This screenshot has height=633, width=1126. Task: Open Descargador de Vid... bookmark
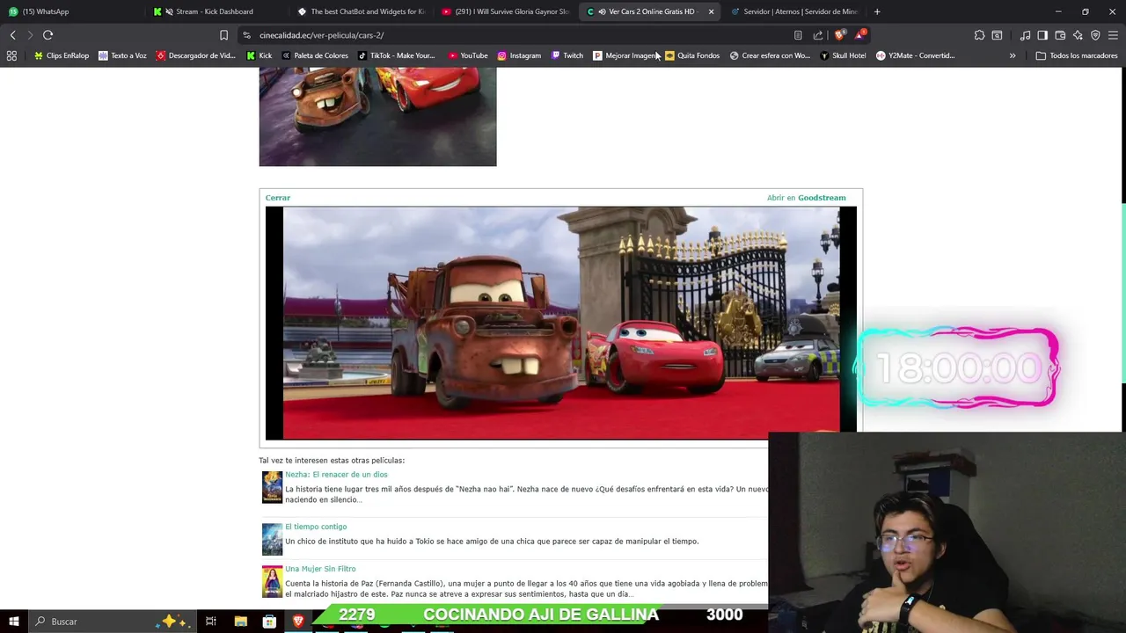pos(195,55)
